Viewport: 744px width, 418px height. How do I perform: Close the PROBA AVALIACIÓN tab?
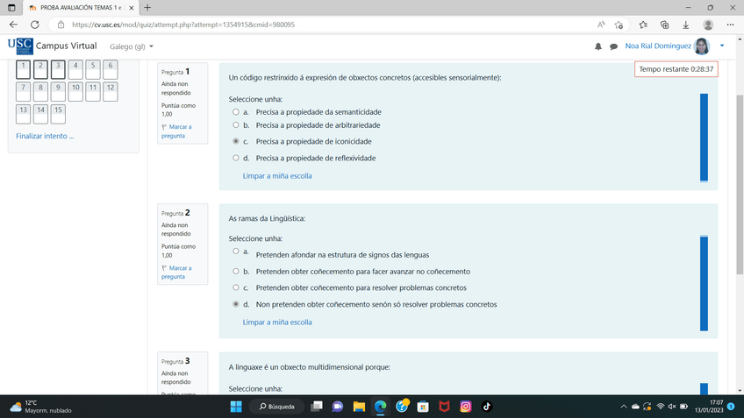pyautogui.click(x=132, y=8)
